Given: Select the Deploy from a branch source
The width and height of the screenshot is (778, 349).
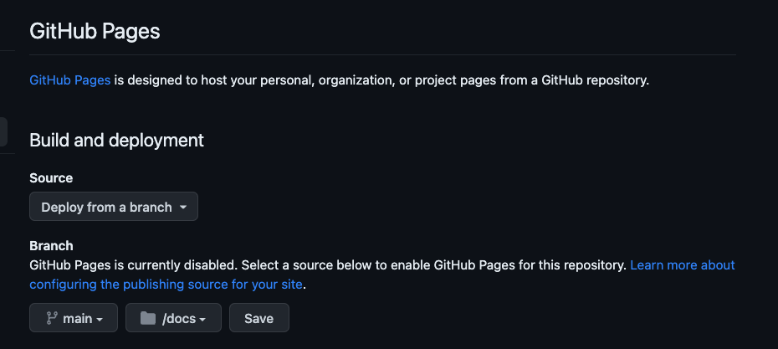Looking at the screenshot, I should pos(114,207).
